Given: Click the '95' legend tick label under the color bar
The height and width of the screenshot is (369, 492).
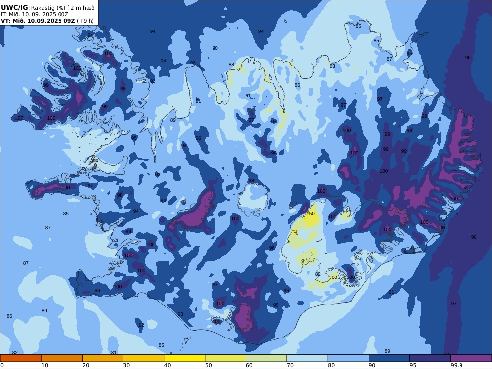Looking at the screenshot, I should [413, 365].
